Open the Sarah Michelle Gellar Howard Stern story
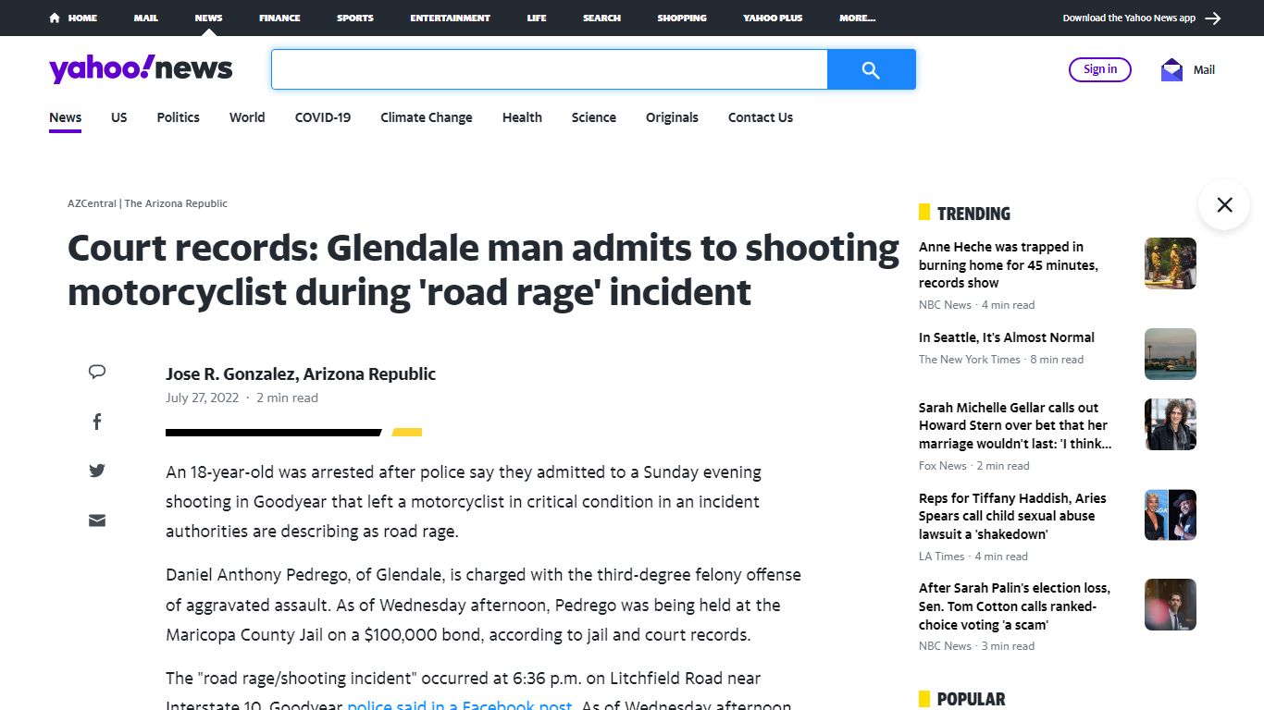 click(1015, 425)
